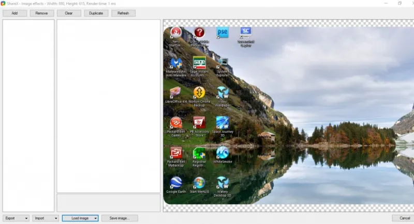Click the description box below properties

tap(109, 203)
